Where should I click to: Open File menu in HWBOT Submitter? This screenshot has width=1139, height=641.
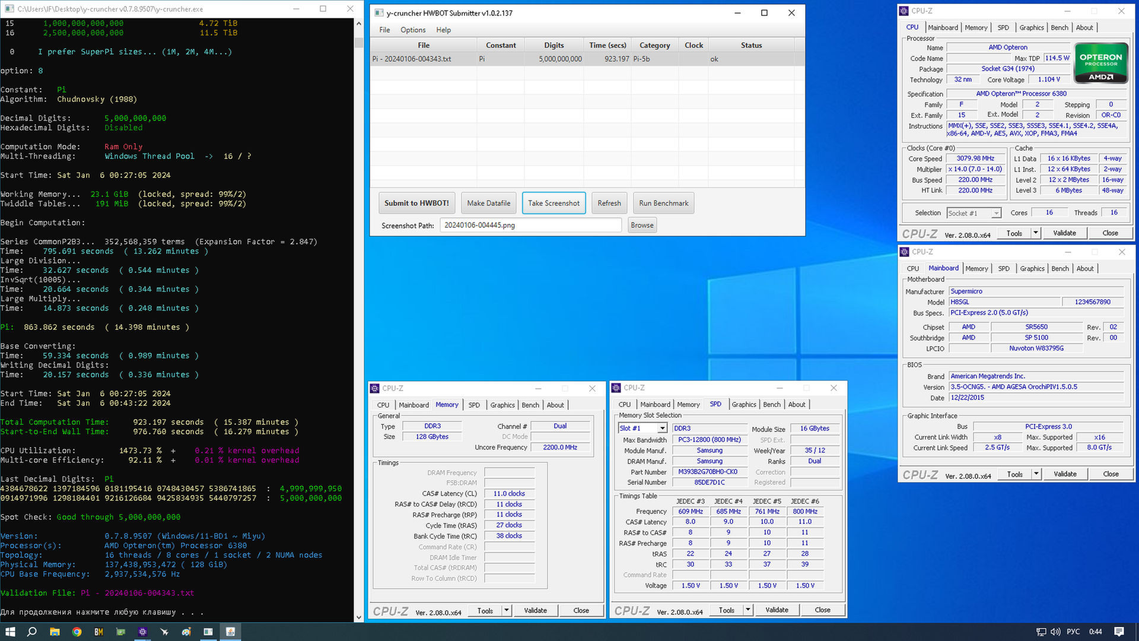coord(384,30)
